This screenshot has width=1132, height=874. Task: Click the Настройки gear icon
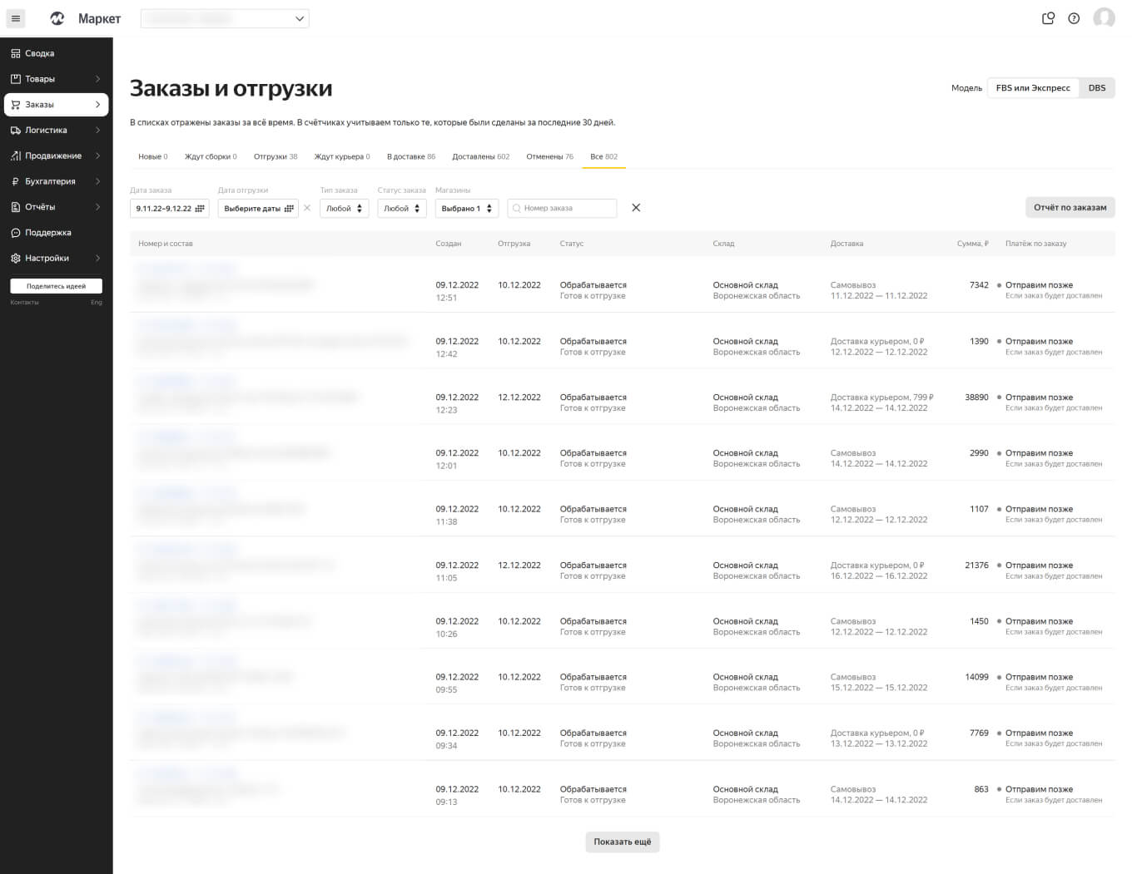pos(15,259)
